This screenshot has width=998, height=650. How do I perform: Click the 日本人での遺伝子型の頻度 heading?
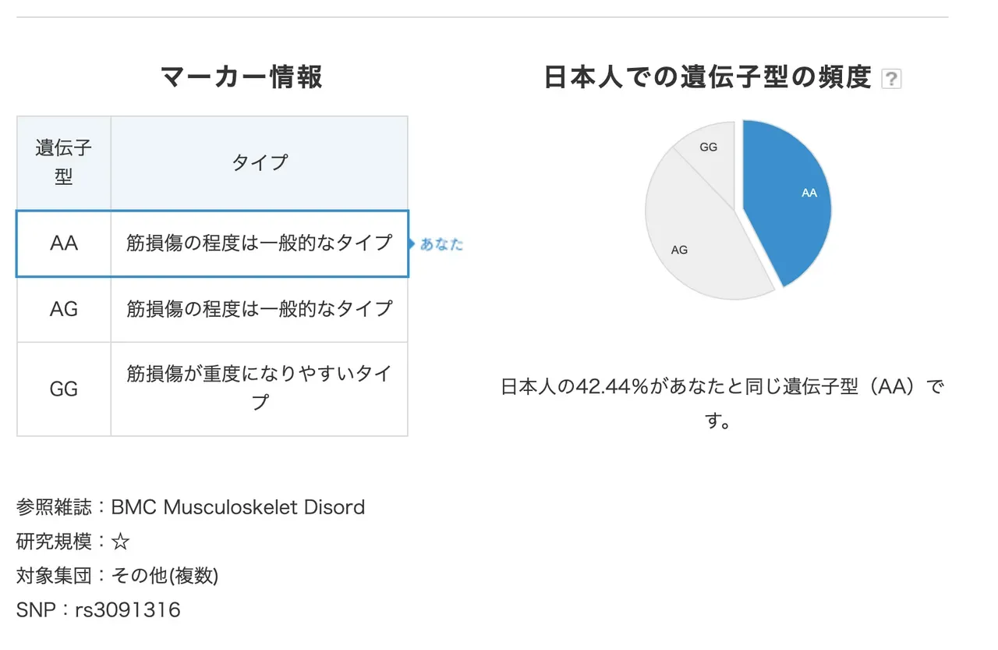[x=707, y=77]
